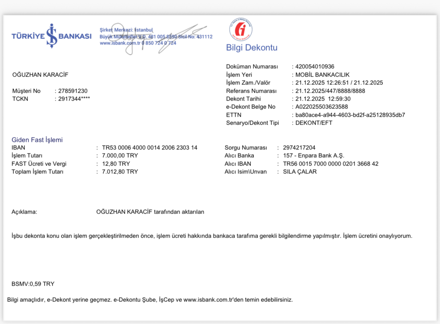Click the red circular 'i' seal icon
440x324 pixels.
pos(241,29)
